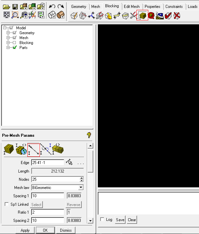Switch to Properties tab
Image resolution: width=199 pixels, height=234 pixels.
[x=152, y=7]
